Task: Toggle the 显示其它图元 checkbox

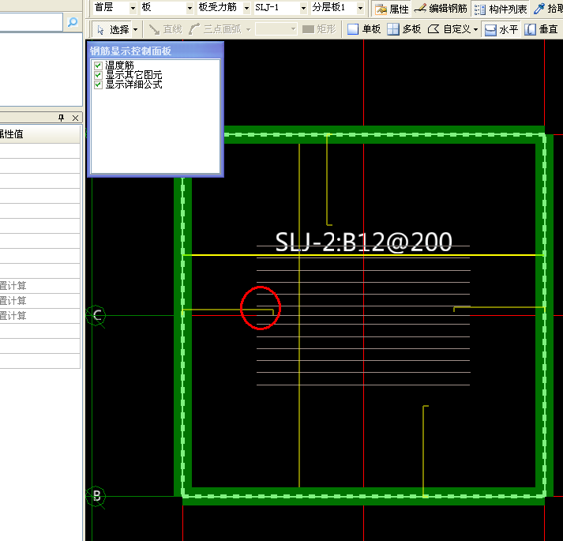Action: [x=98, y=75]
